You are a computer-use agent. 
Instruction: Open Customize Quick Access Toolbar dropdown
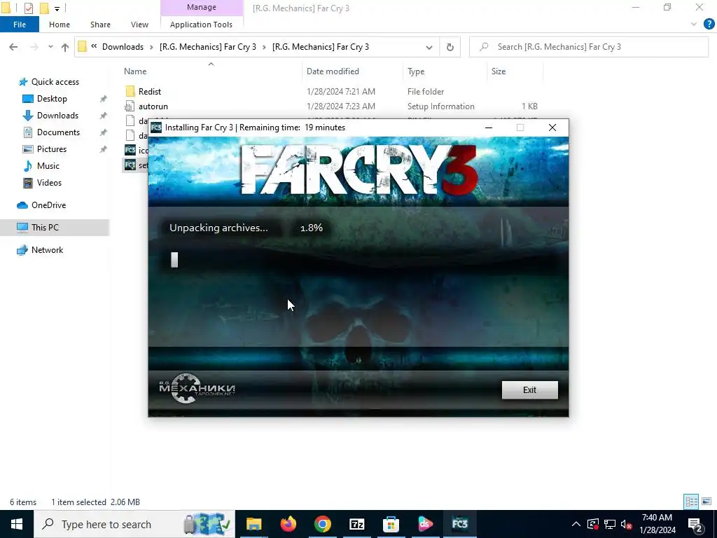tap(57, 8)
